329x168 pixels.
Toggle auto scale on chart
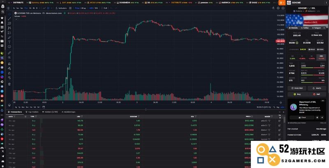tap(283, 107)
